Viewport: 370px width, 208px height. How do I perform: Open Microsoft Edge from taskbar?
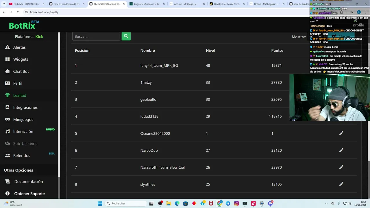pos(177,203)
